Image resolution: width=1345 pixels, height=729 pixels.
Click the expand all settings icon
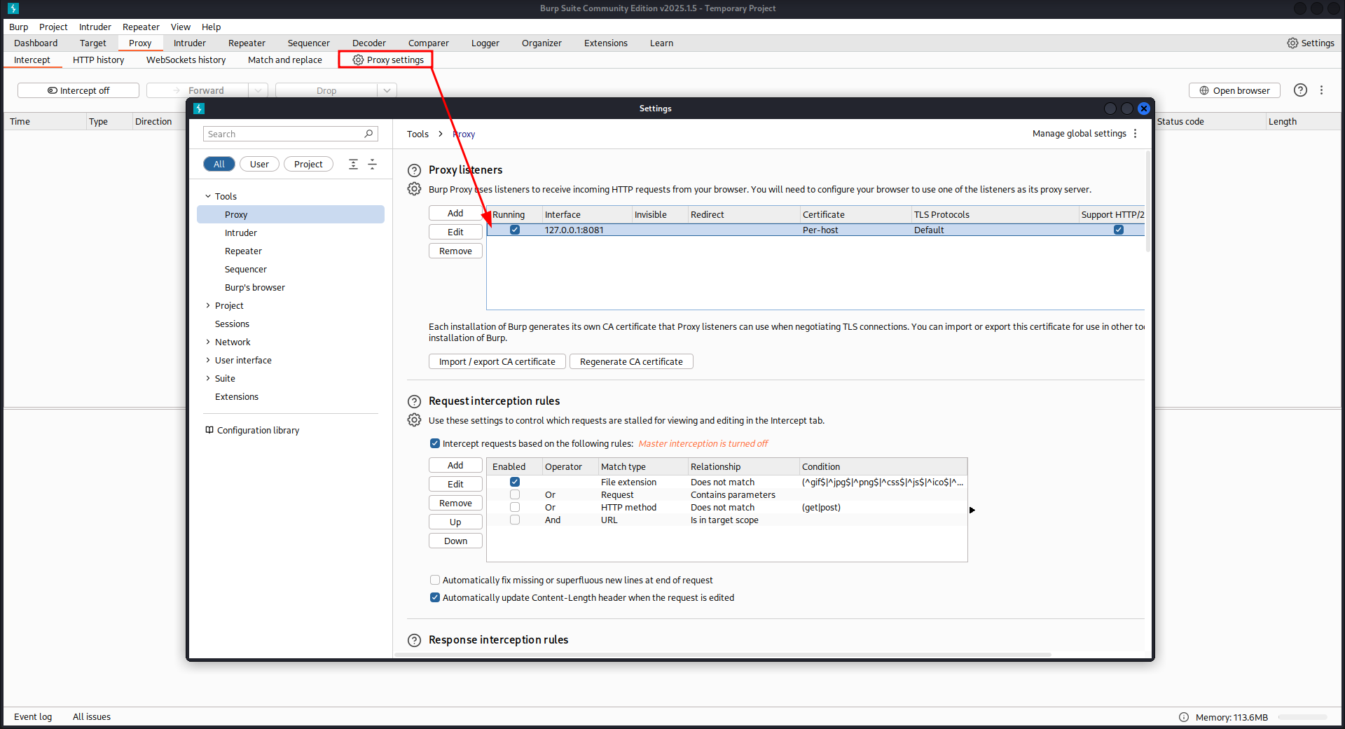[x=354, y=164]
